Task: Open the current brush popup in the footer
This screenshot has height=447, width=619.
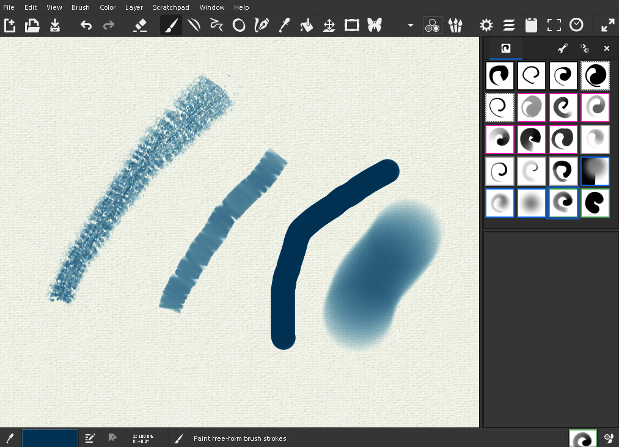Action: 582,438
